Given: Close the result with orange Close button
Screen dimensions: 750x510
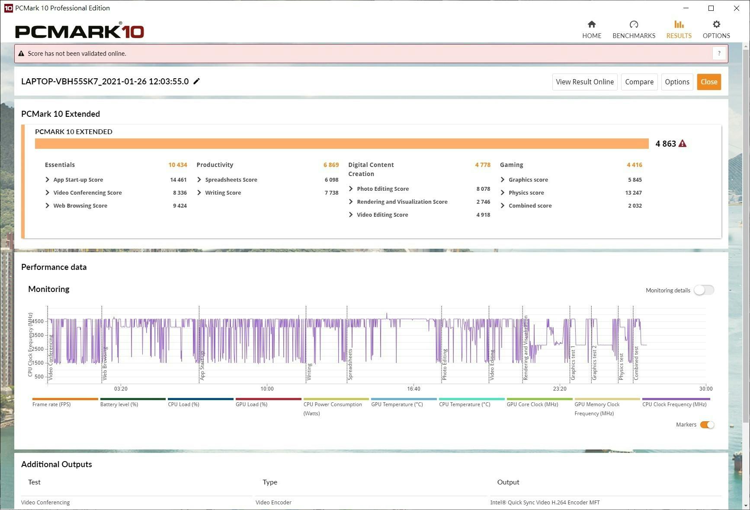Looking at the screenshot, I should tap(709, 82).
